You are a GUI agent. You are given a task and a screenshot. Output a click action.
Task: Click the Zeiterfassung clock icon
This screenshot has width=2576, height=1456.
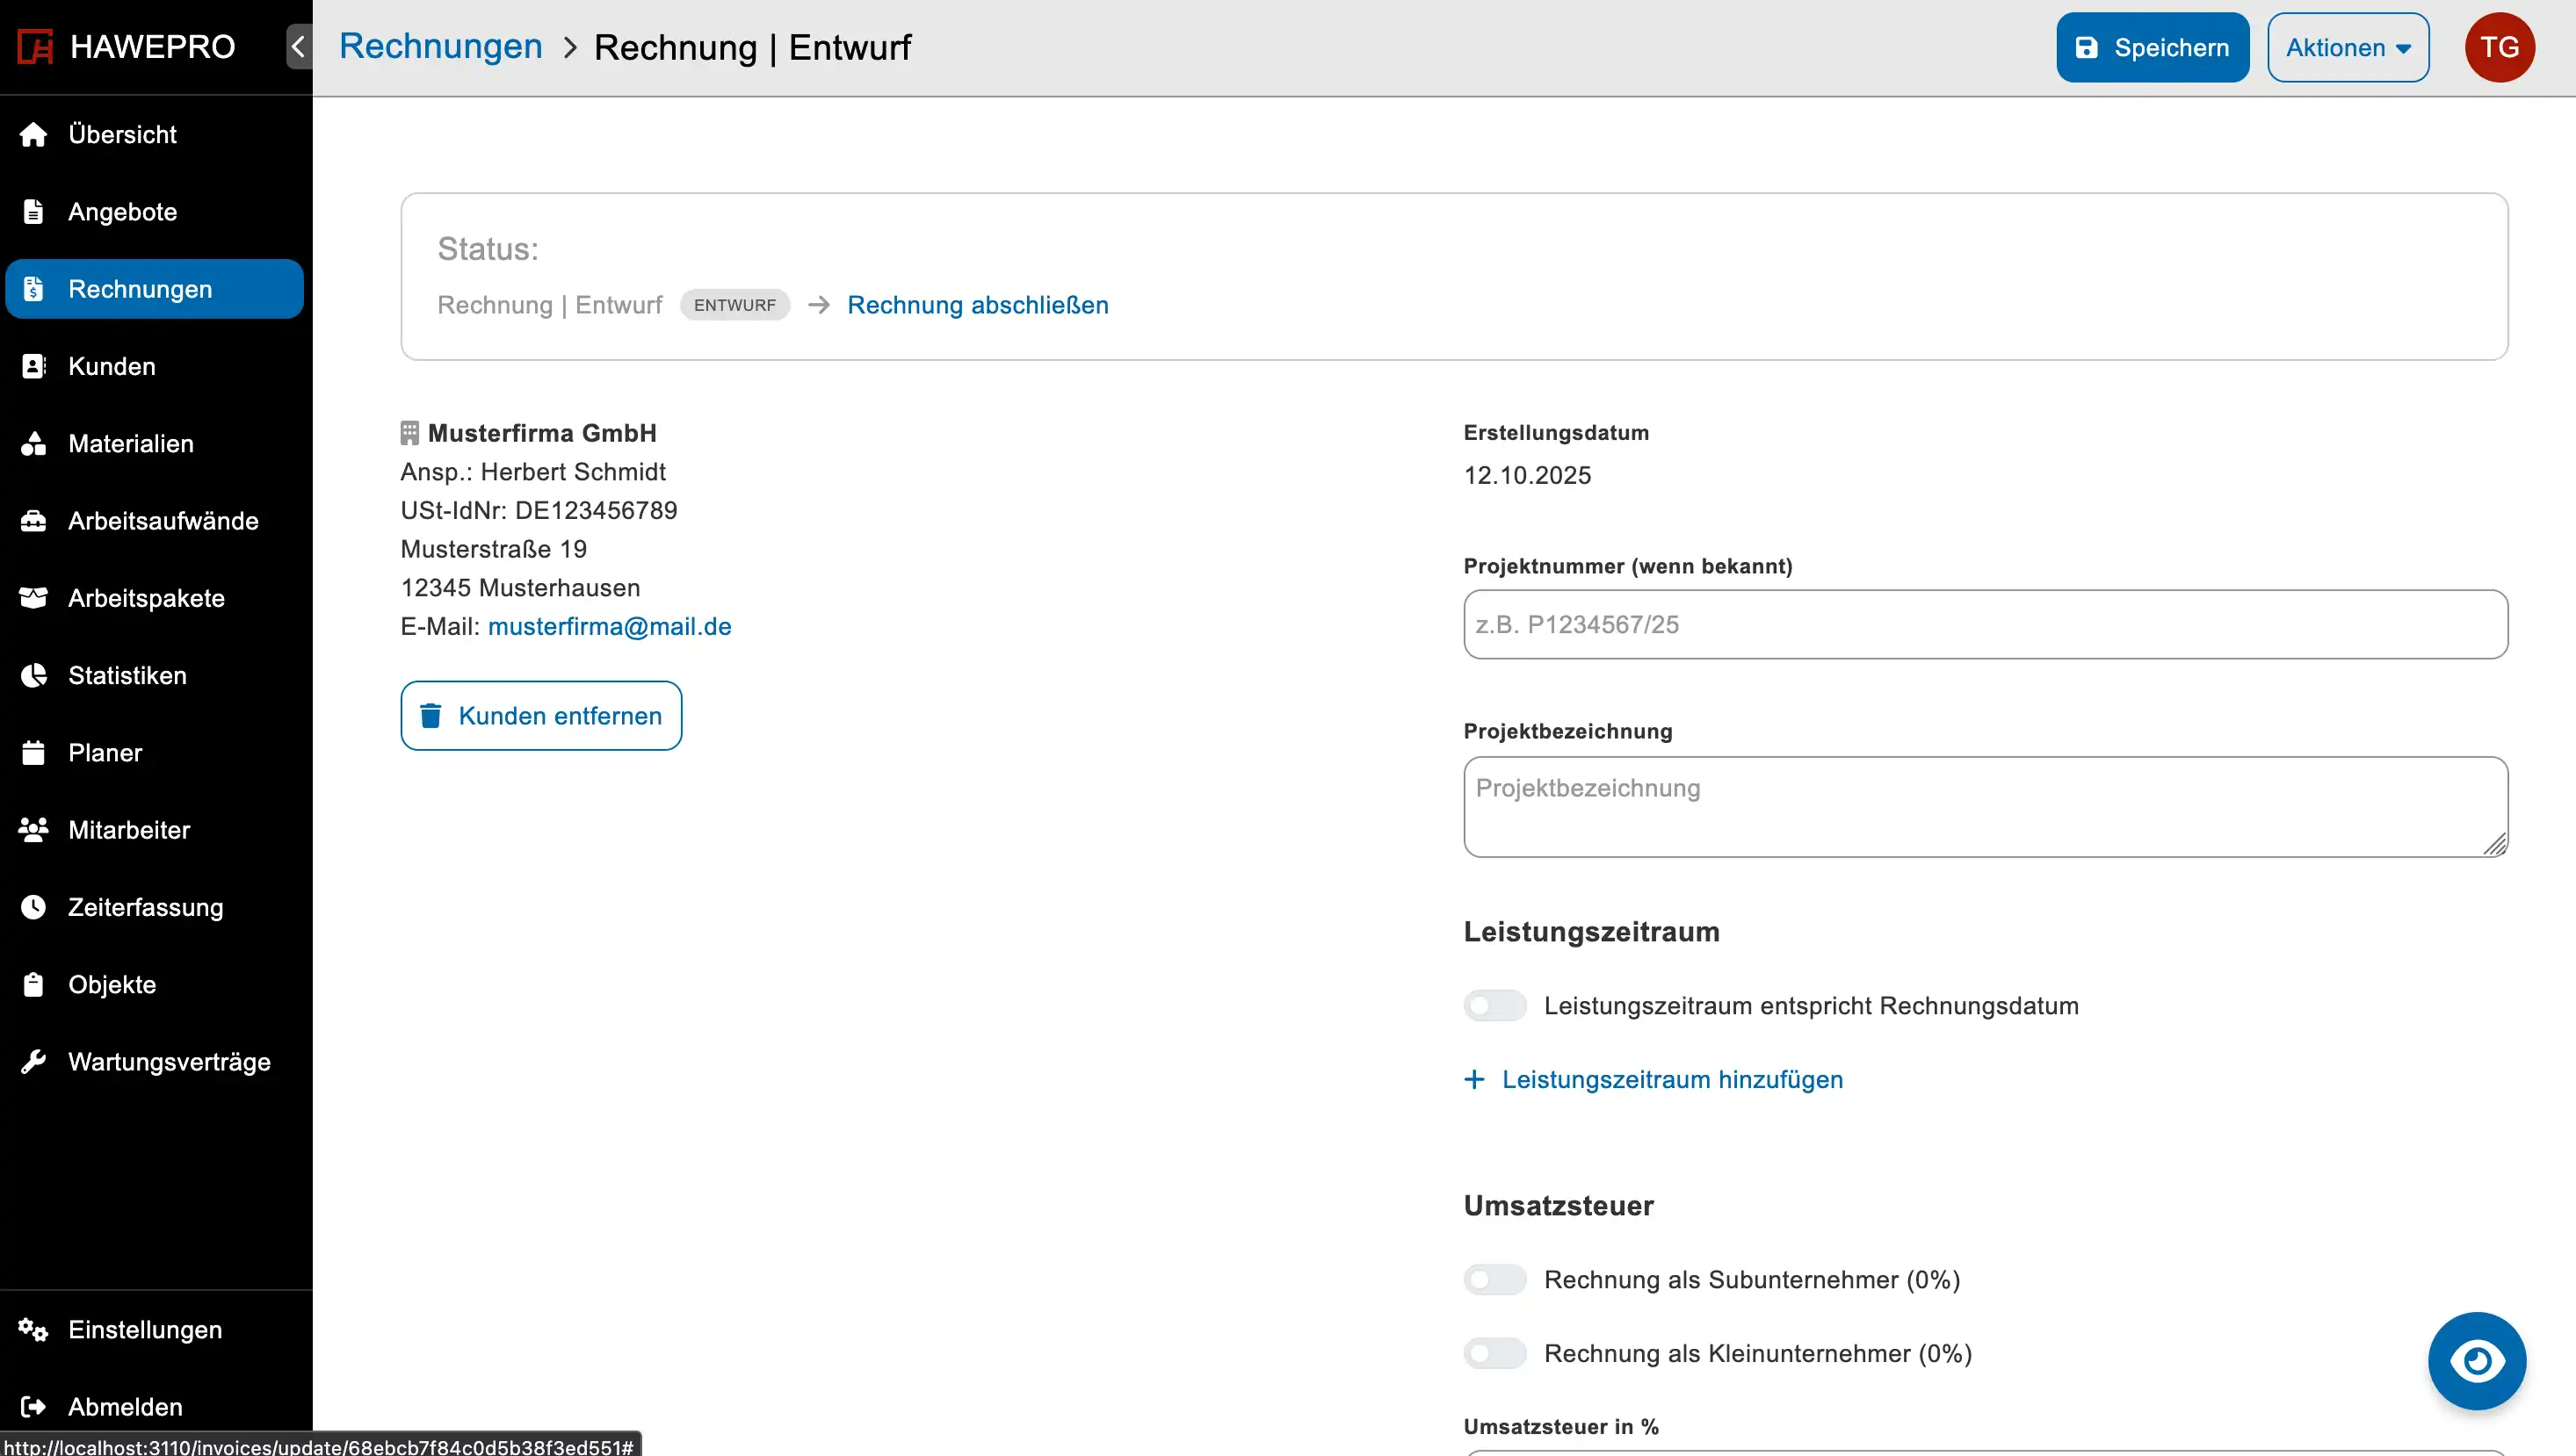pos(33,907)
